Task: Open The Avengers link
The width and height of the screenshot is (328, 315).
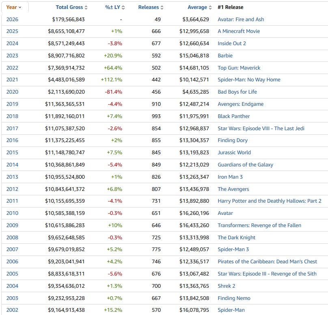Action: tap(233, 189)
